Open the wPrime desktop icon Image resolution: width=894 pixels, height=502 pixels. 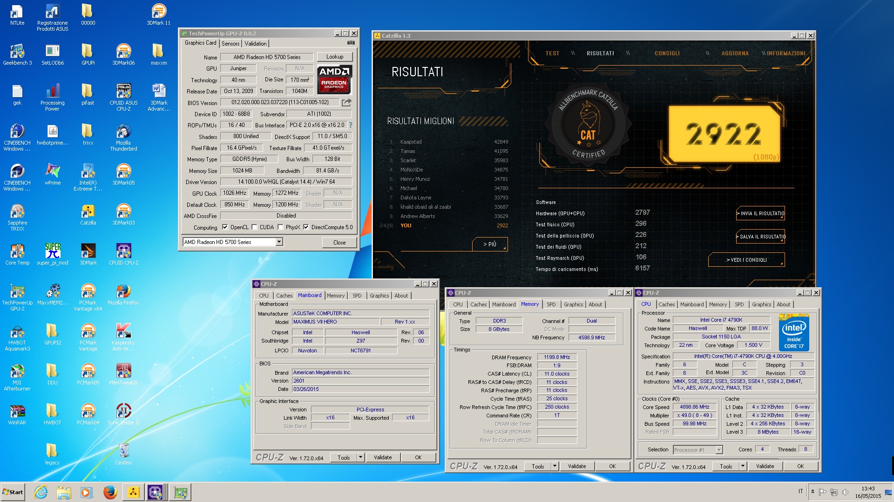tap(53, 174)
